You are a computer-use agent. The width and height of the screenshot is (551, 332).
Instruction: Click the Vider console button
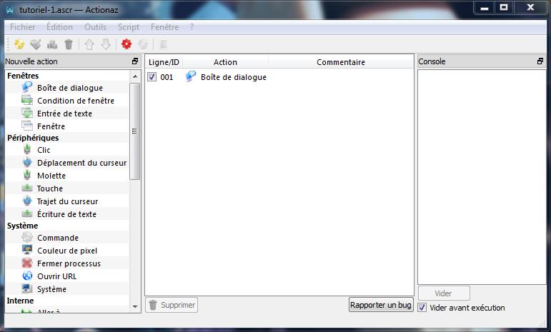pos(443,293)
